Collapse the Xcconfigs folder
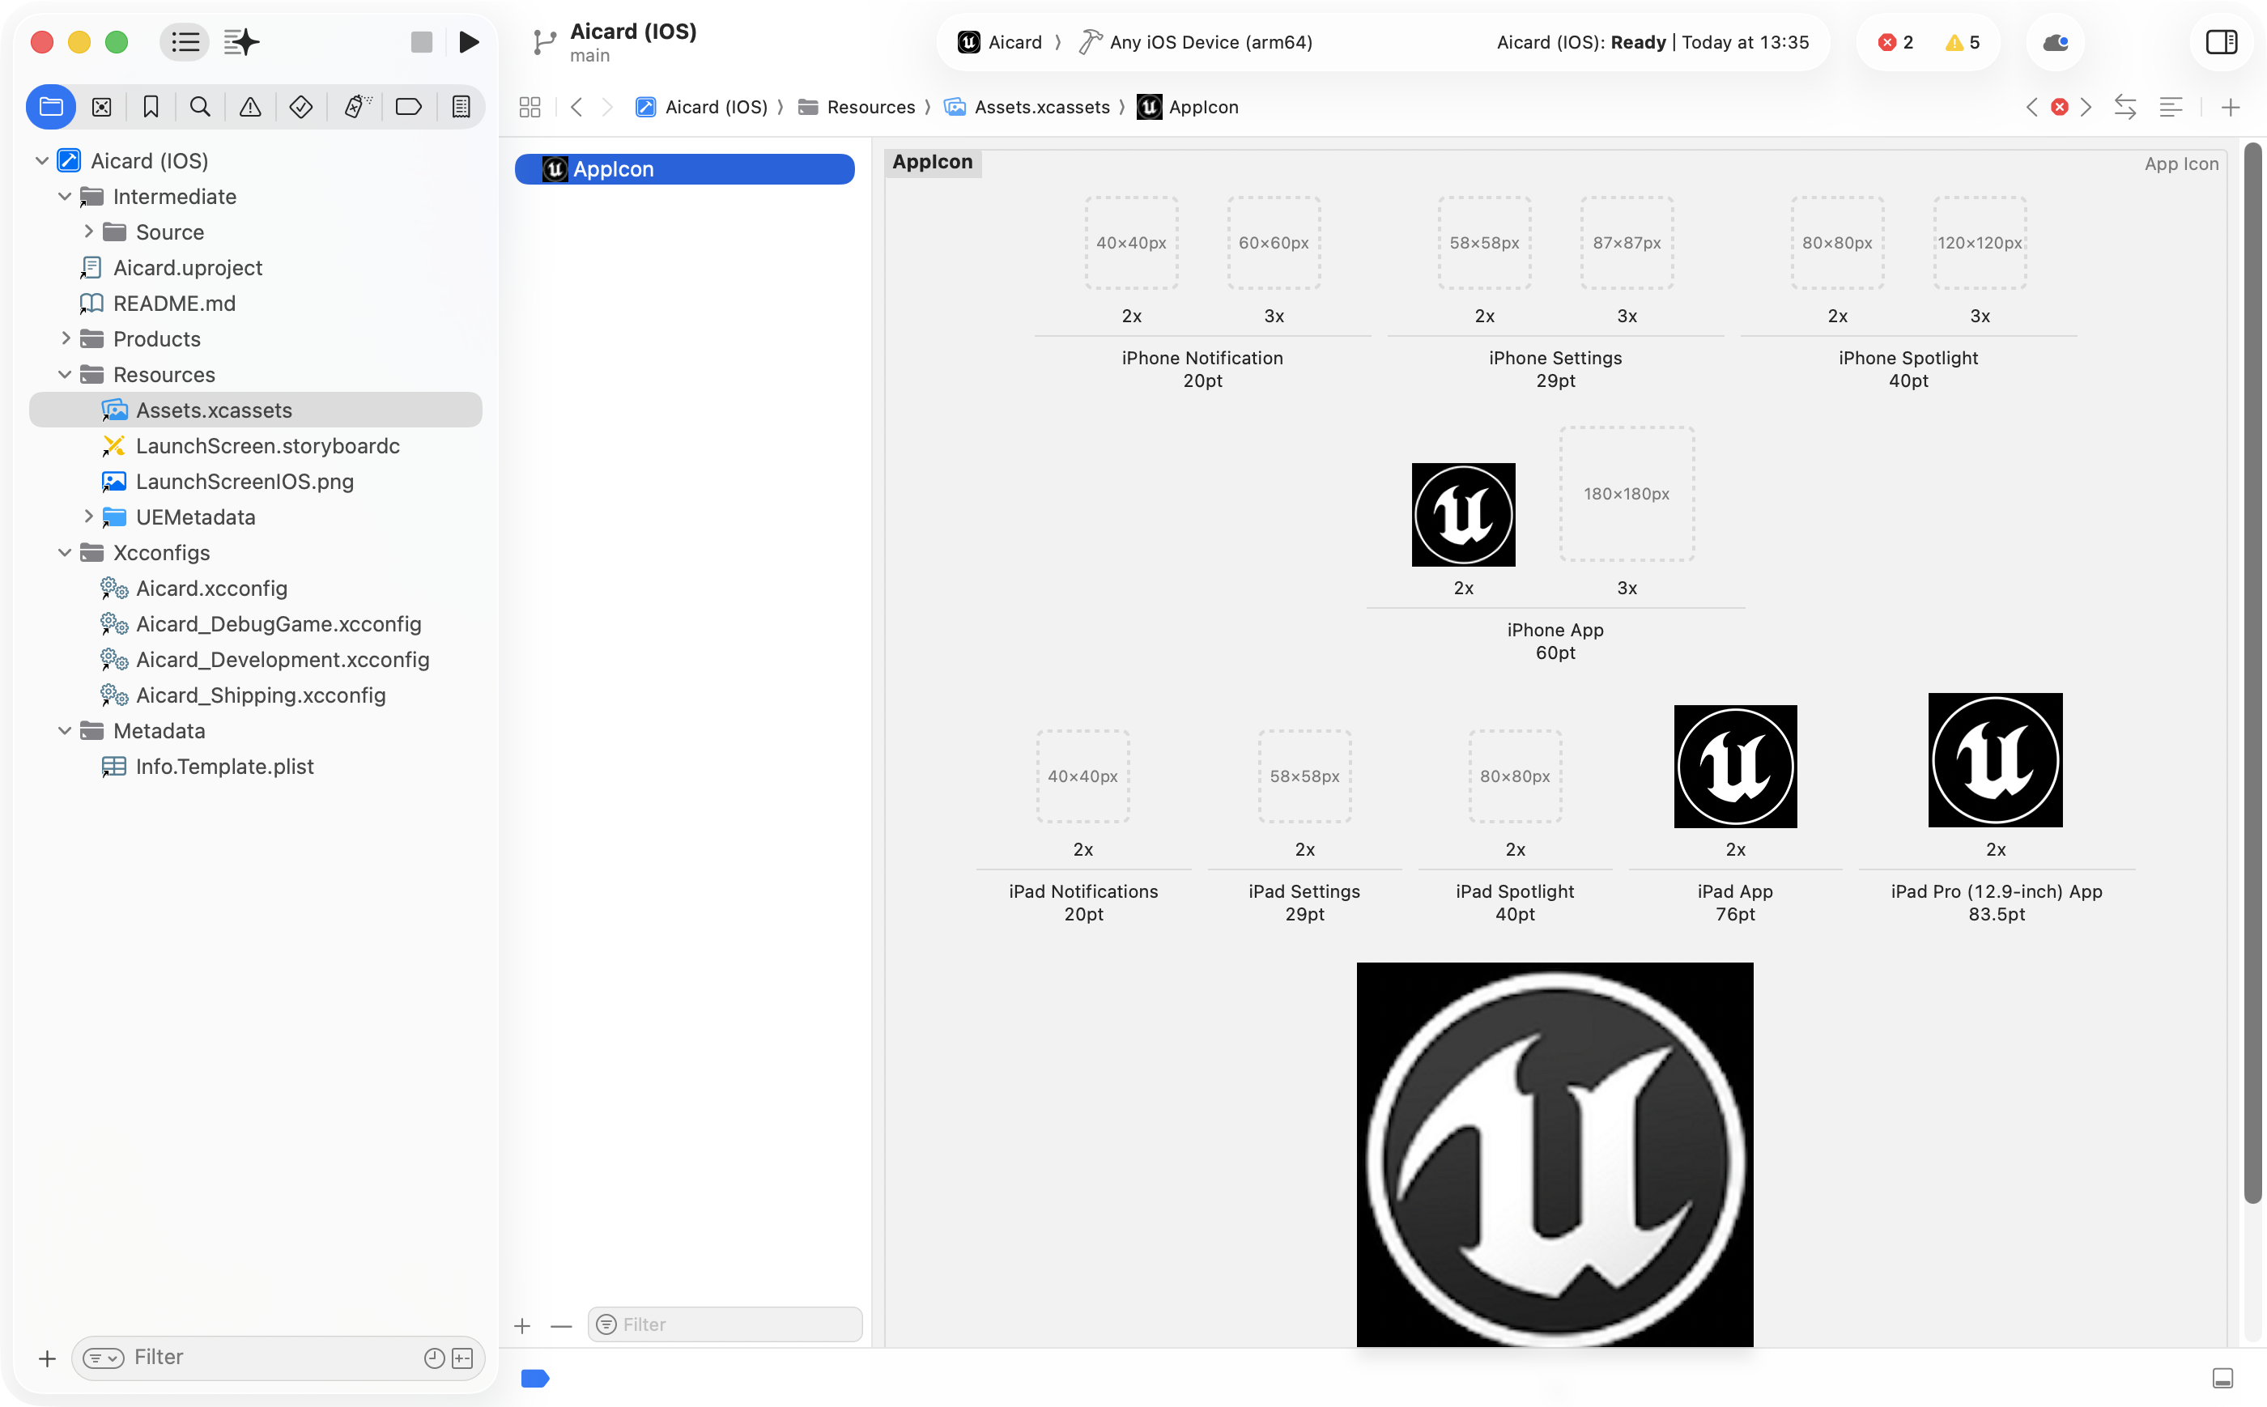 65,553
